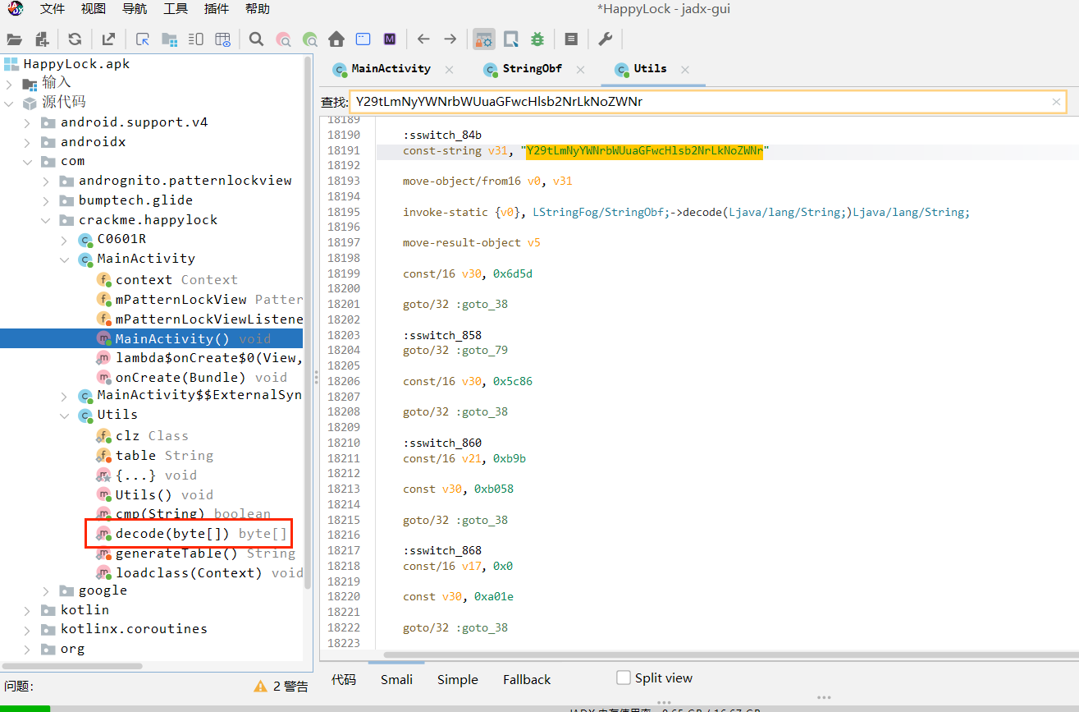Viewport: 1079px width, 712px height.
Task: Navigate back with left arrow icon
Action: tap(423, 39)
